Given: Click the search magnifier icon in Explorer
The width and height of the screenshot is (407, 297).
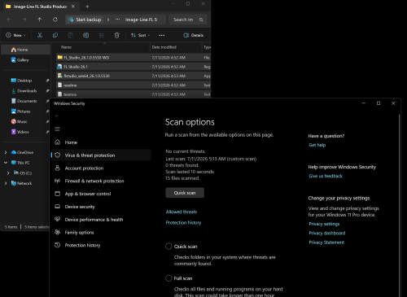Looking at the screenshot, I should coord(201,20).
